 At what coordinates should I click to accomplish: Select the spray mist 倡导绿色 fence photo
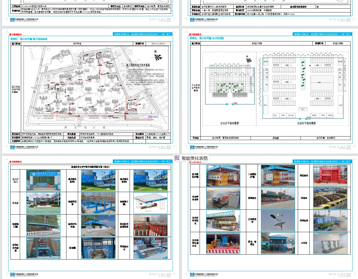(330, 221)
